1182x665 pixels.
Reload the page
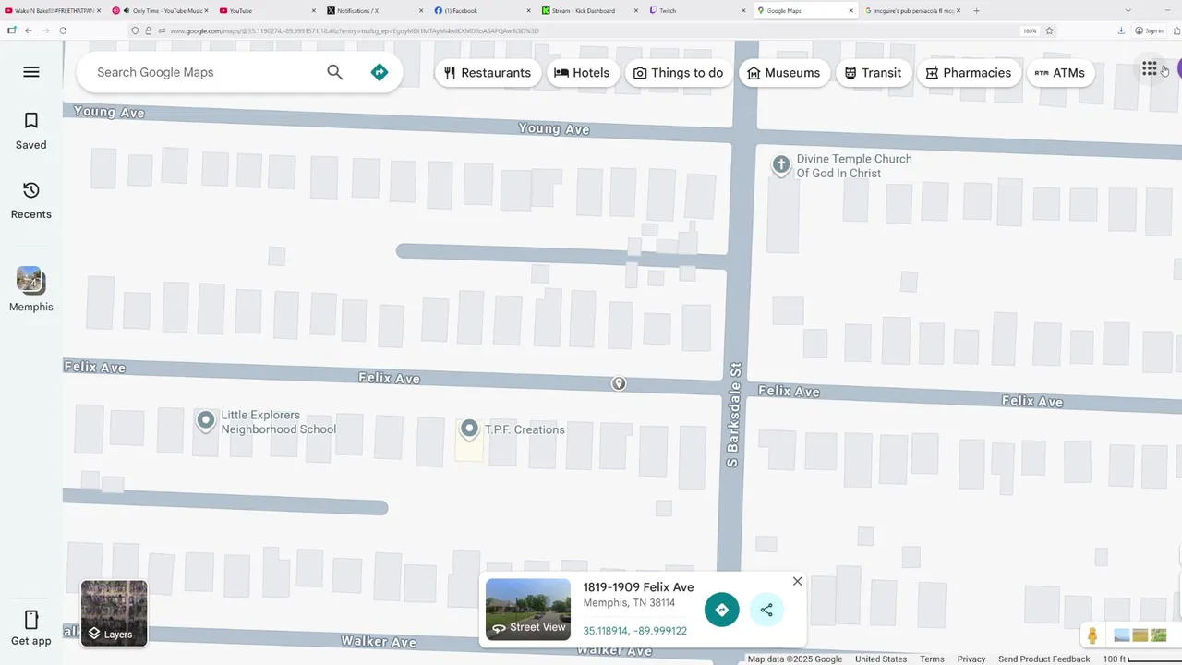(x=63, y=30)
